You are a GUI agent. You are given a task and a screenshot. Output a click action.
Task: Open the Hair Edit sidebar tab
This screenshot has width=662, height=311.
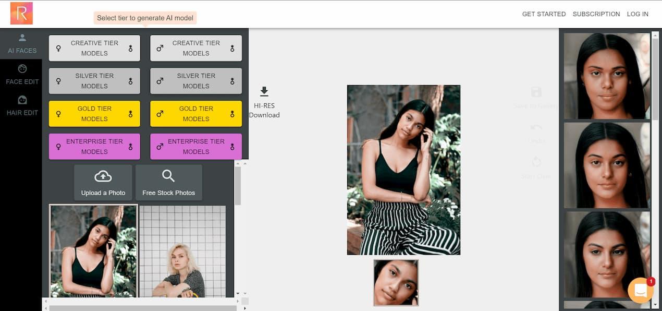(22, 105)
